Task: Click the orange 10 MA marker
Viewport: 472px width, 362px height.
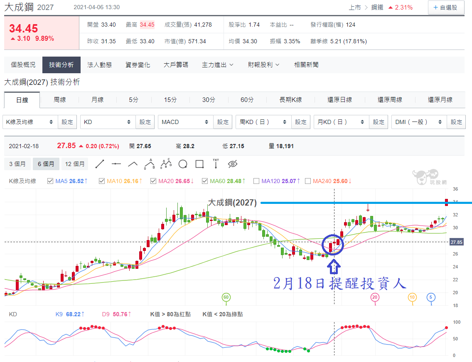Action: pos(412,297)
